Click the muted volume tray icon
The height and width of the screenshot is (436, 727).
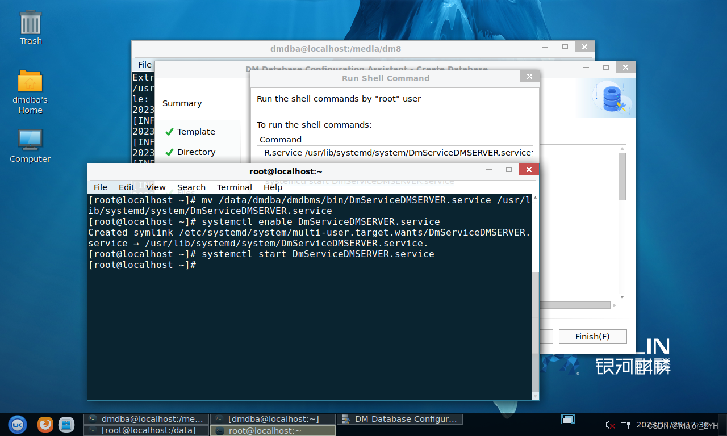coord(611,425)
